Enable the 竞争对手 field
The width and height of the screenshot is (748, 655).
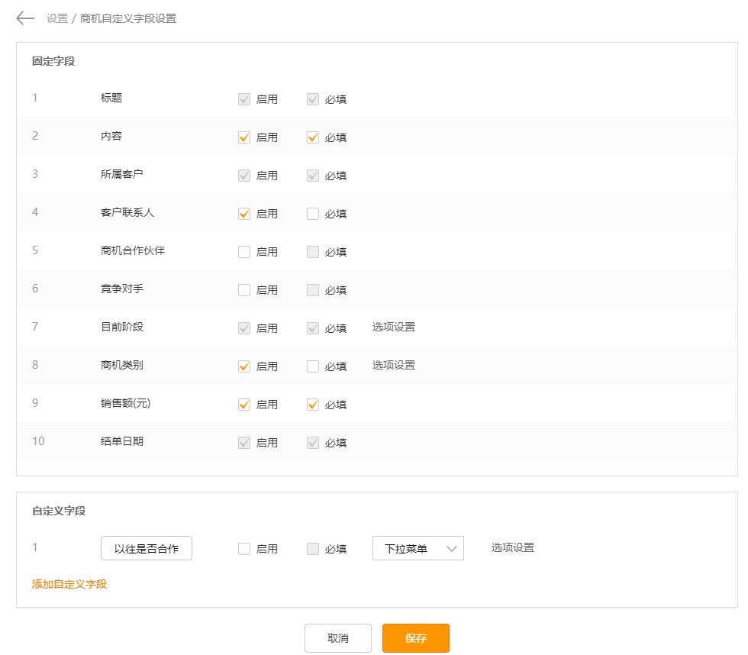[244, 290]
